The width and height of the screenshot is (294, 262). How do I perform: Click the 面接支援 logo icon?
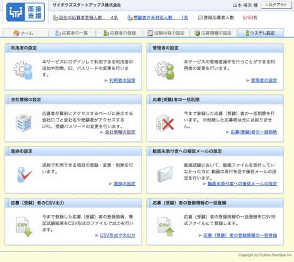[x=26, y=12]
